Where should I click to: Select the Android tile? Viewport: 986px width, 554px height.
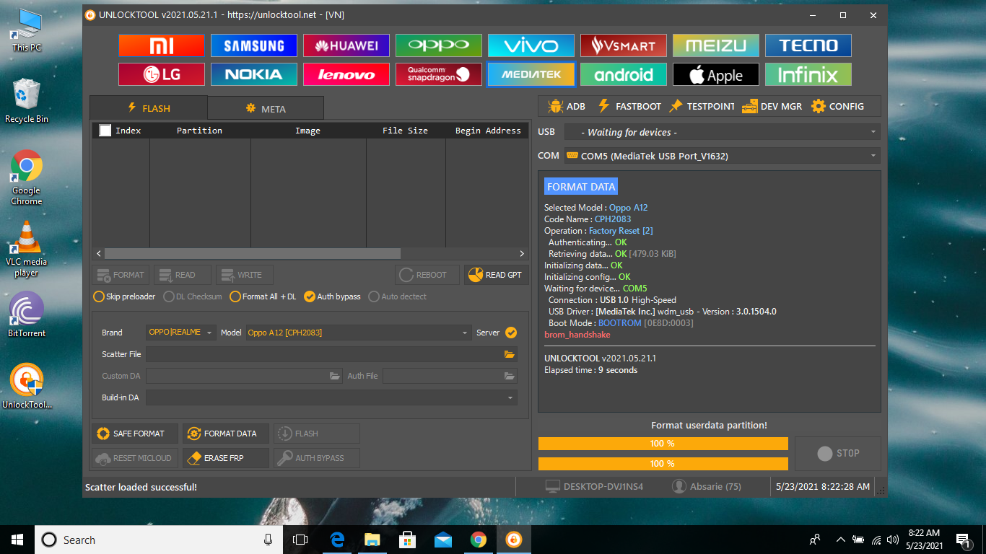tap(624, 74)
